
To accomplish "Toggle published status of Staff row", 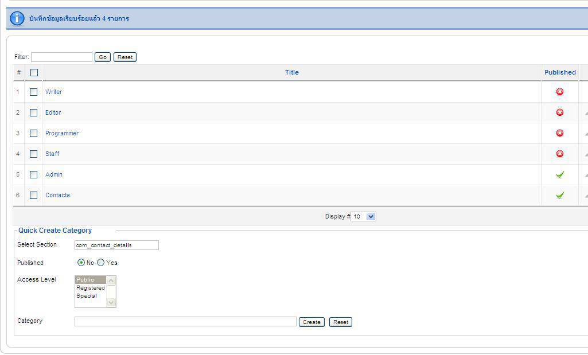I will [559, 154].
